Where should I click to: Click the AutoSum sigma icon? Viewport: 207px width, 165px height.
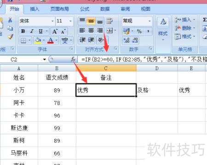(x=205, y=20)
